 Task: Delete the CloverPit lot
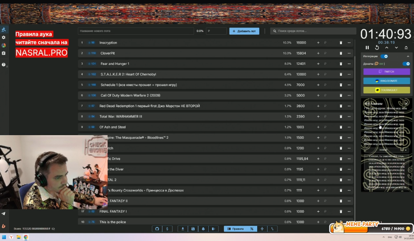point(341,53)
